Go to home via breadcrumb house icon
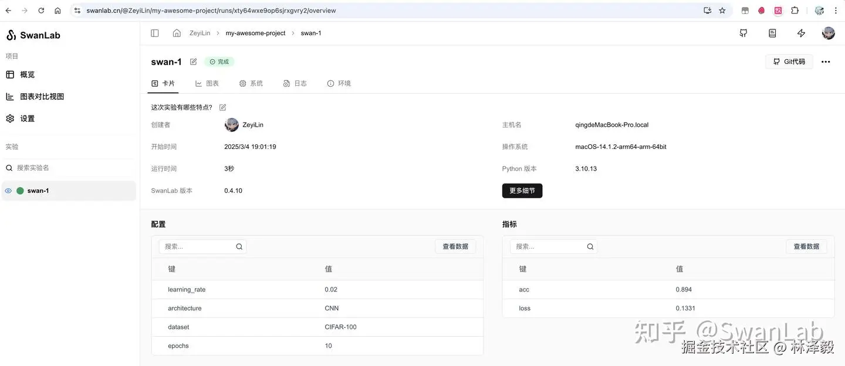845x366 pixels. tap(177, 33)
